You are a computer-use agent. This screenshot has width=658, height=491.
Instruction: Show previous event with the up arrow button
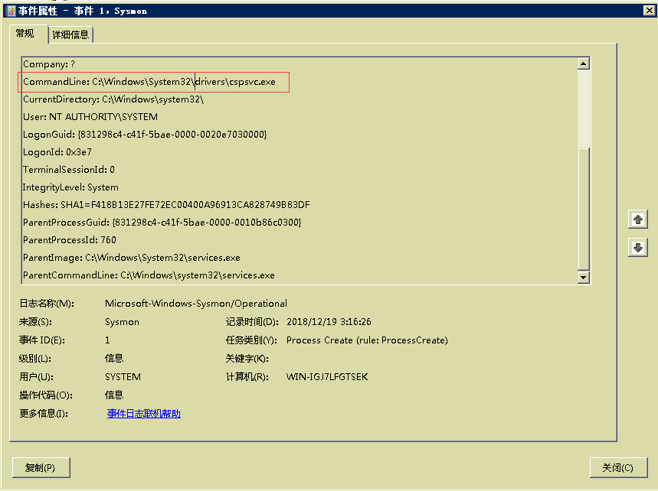[638, 219]
